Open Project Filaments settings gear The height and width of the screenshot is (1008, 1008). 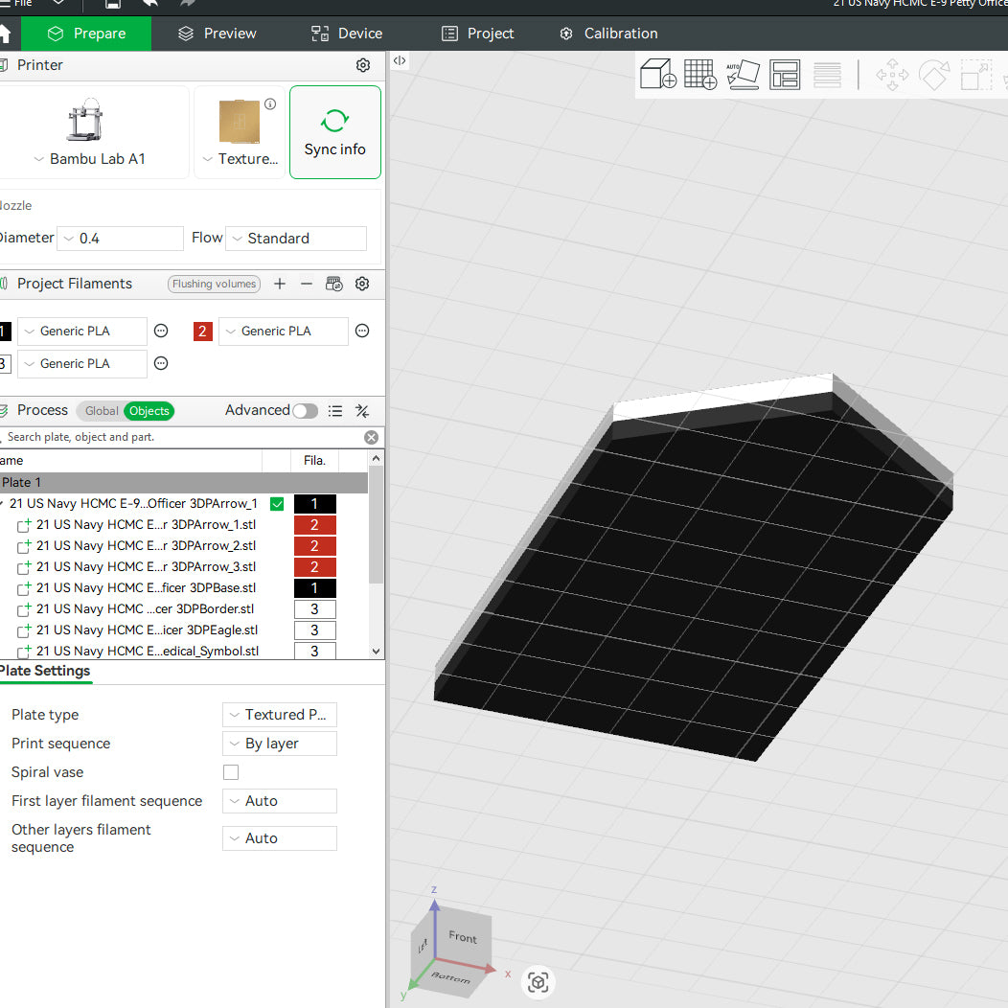pos(362,284)
